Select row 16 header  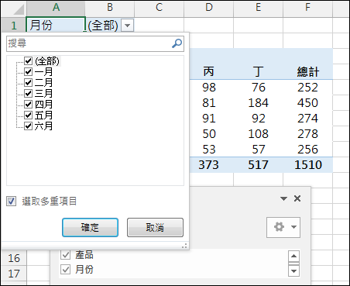coord(14,258)
